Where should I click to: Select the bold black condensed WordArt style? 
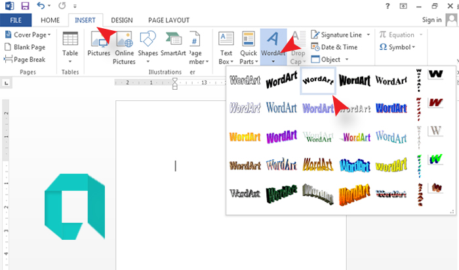(x=355, y=80)
